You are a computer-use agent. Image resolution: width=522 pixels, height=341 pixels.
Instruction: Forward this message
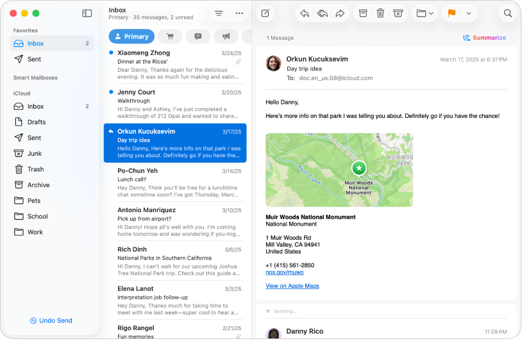tap(340, 13)
